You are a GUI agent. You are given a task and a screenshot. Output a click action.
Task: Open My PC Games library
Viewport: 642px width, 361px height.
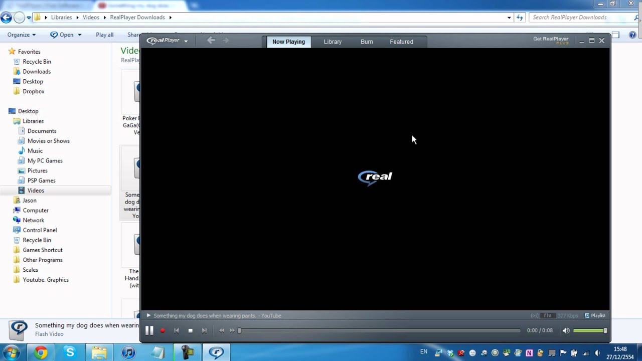point(45,161)
